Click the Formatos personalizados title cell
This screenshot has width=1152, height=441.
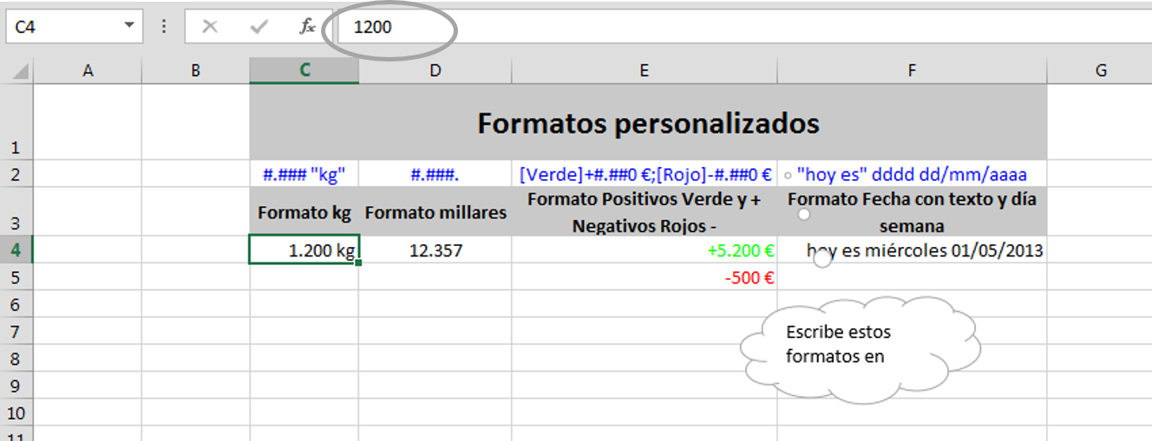click(x=647, y=123)
